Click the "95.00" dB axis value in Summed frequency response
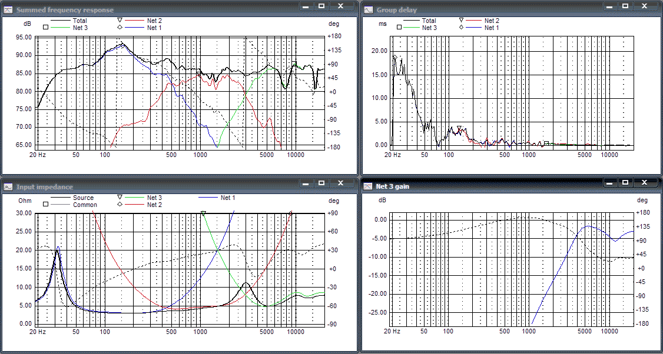The image size is (663, 354). click(x=23, y=37)
